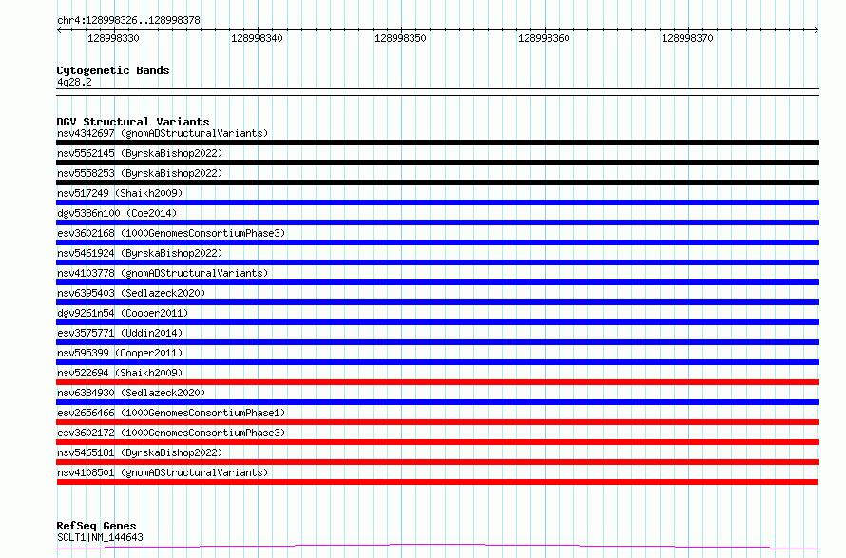Open variant esv3602168 (1000GenomesConsortiumPhase3) label
This screenshot has height=558, width=846.
pyautogui.click(x=171, y=233)
